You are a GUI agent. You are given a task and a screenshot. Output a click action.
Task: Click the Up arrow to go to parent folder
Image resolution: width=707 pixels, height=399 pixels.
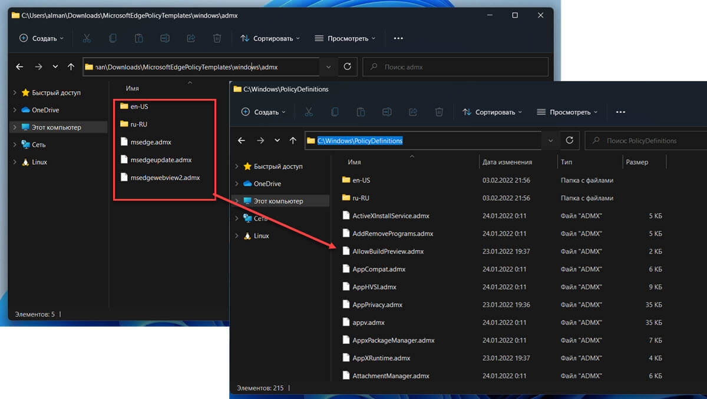[293, 140]
